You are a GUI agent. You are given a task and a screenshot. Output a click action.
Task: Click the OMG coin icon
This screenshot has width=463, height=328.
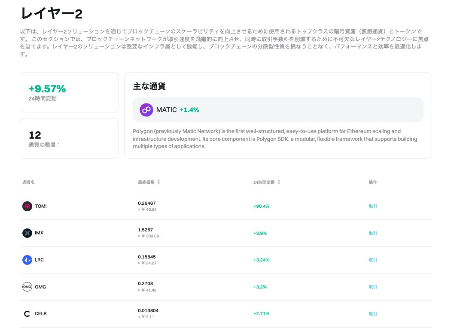(x=27, y=287)
